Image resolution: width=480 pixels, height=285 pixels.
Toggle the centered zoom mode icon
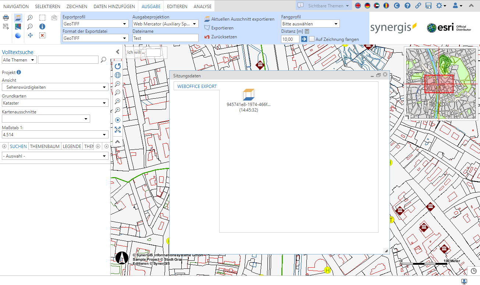pos(118,120)
